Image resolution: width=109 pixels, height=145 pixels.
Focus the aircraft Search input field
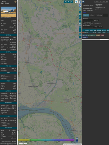[x=88, y=20]
